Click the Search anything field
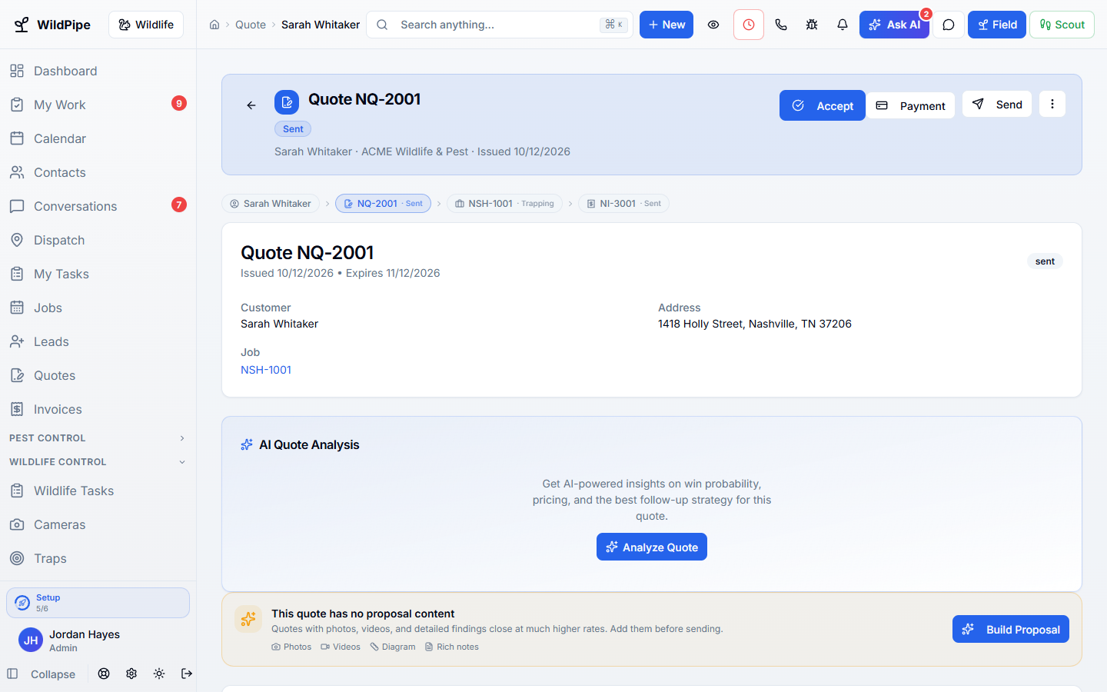 click(500, 25)
